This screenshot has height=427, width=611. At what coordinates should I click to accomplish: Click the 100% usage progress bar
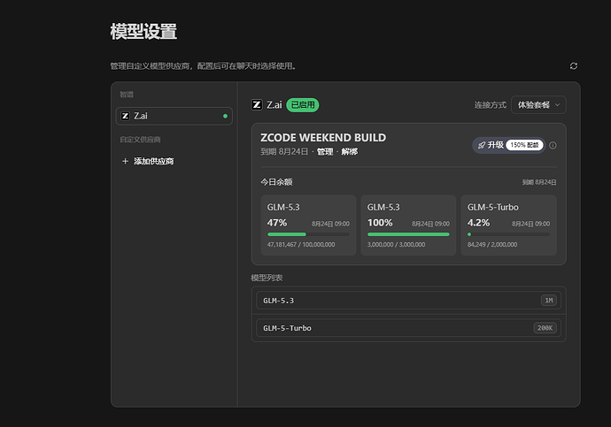pos(408,234)
